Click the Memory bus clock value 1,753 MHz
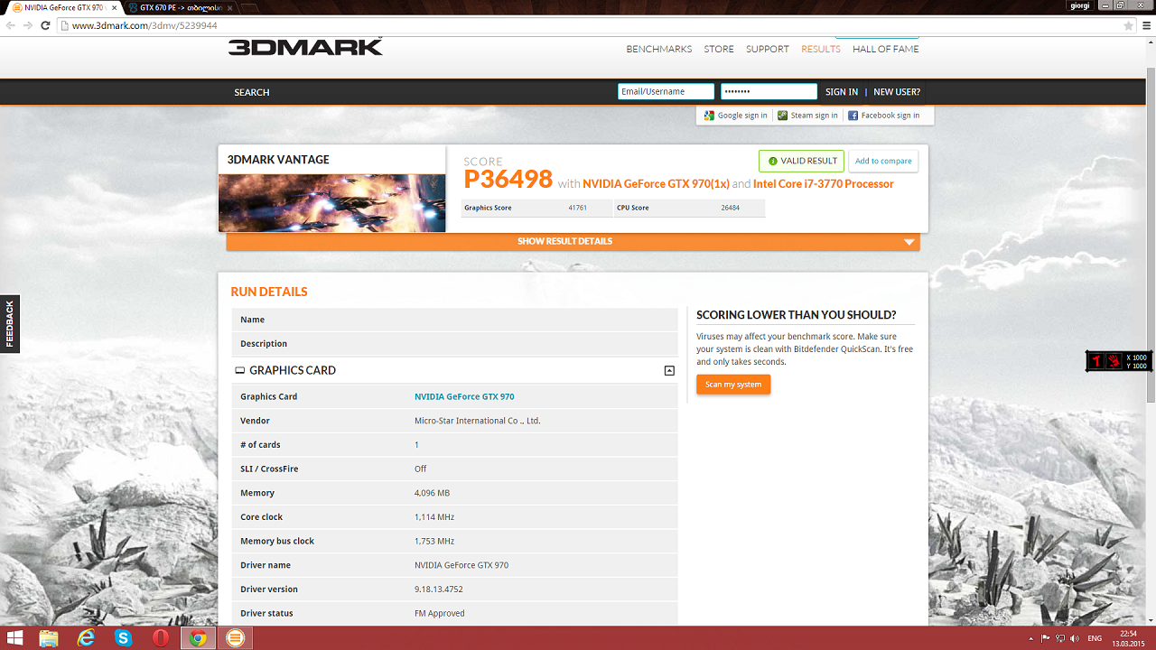 [434, 542]
